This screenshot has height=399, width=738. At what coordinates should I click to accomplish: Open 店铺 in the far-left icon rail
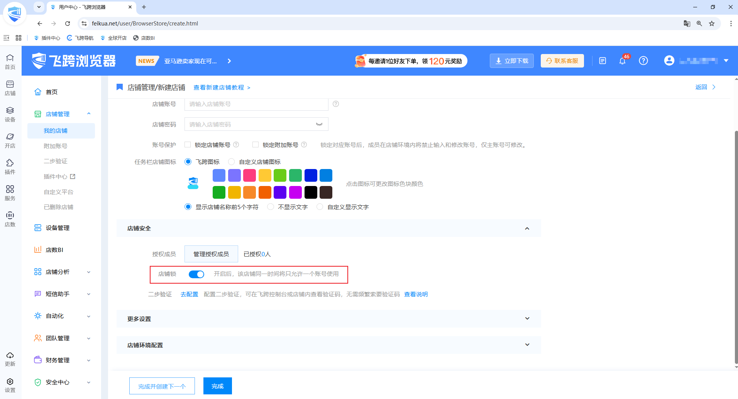point(10,88)
